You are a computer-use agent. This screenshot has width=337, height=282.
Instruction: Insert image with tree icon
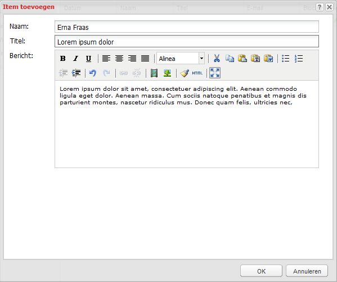coord(167,73)
